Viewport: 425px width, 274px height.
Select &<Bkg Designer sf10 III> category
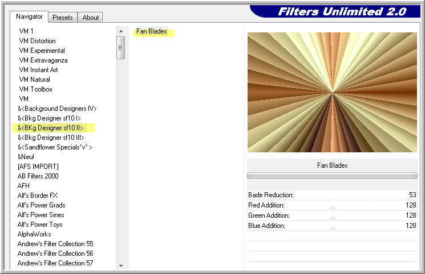point(51,138)
